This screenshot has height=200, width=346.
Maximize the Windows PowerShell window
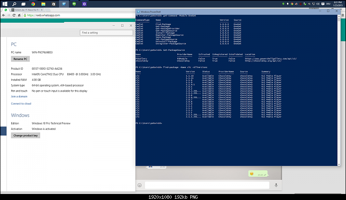point(328,11)
